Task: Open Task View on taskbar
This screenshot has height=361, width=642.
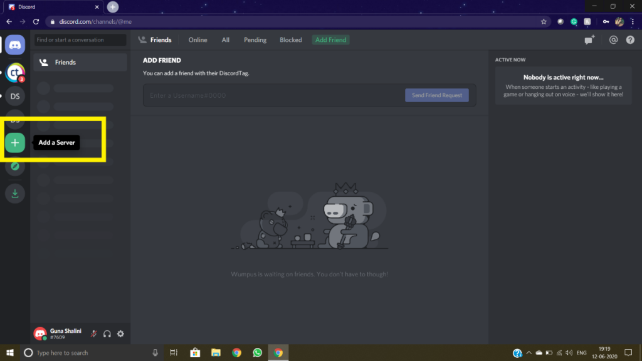Action: tap(174, 352)
